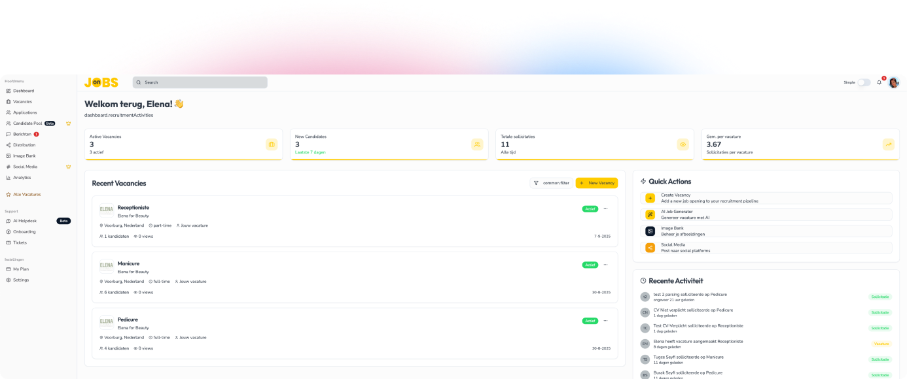Click the Create Vacancy plus icon

point(650,198)
